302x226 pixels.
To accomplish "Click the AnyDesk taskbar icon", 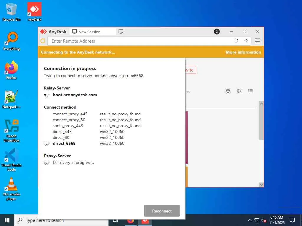I will click(x=145, y=221).
